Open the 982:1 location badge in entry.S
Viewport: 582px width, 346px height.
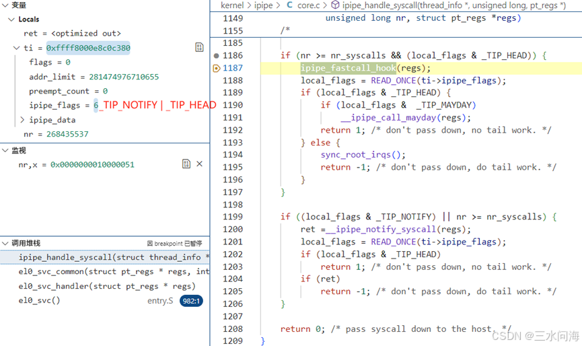191,301
